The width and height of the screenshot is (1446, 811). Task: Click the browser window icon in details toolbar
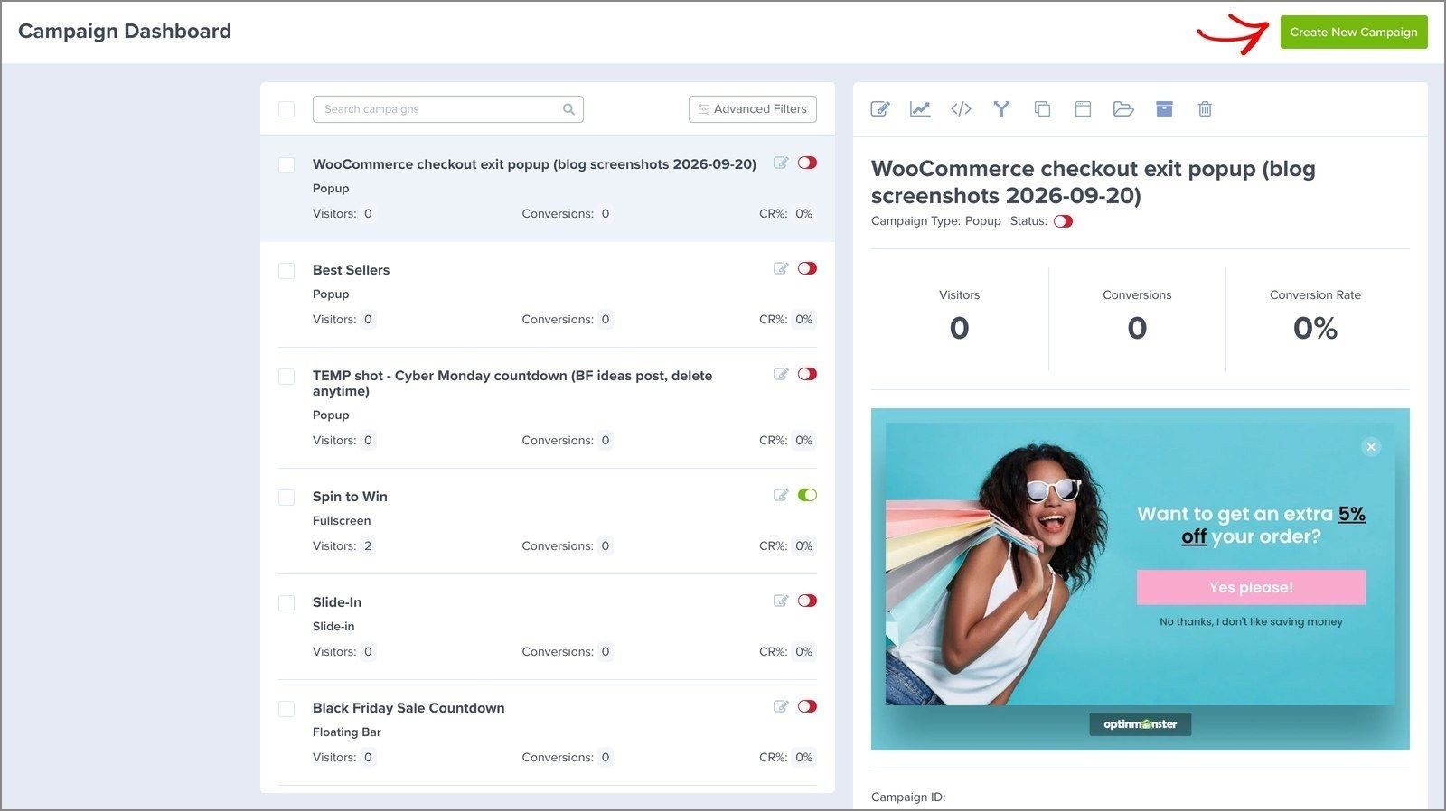[1083, 109]
